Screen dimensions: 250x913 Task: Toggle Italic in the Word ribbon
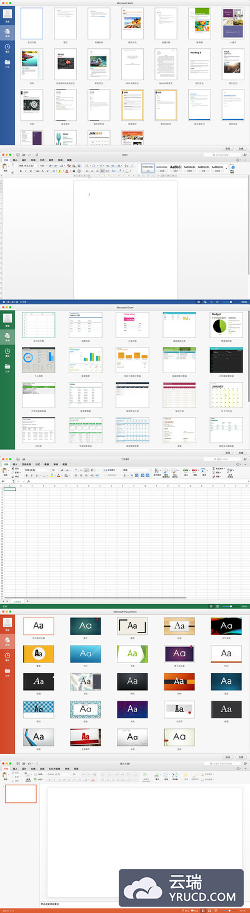pos(25,171)
